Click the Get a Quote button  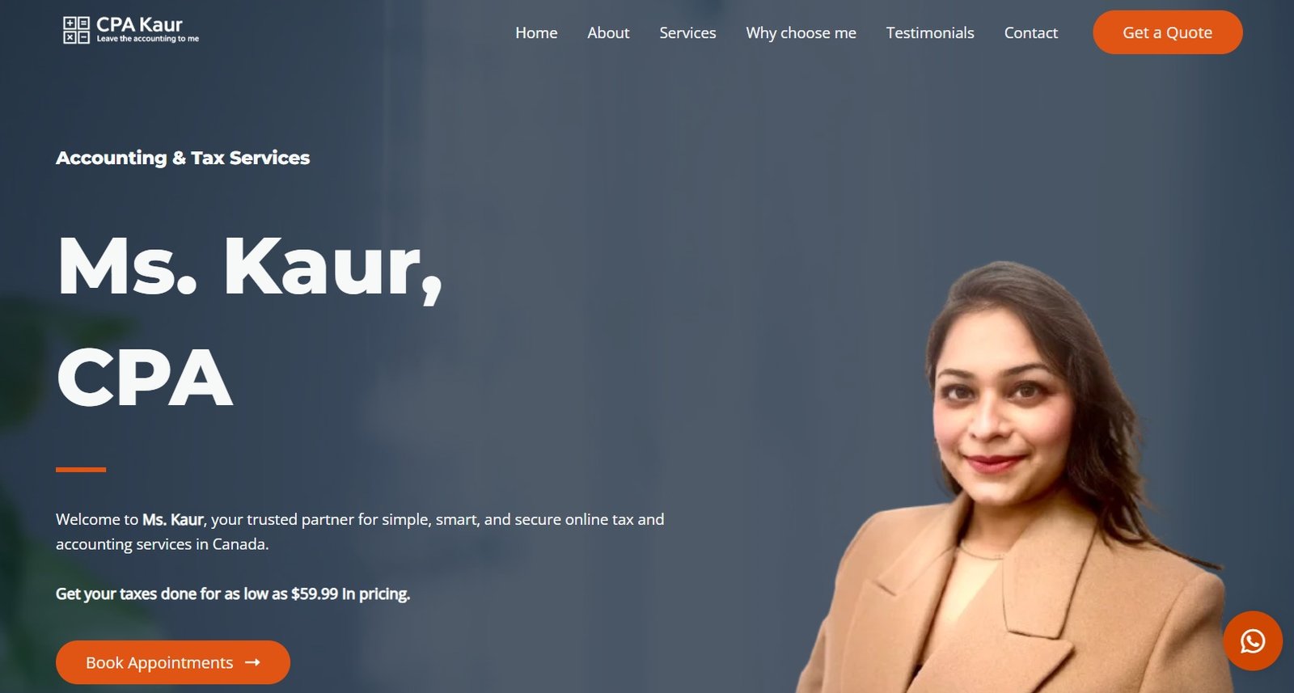(x=1167, y=32)
